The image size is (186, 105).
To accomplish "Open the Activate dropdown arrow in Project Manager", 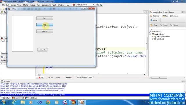I will coord(161,16).
